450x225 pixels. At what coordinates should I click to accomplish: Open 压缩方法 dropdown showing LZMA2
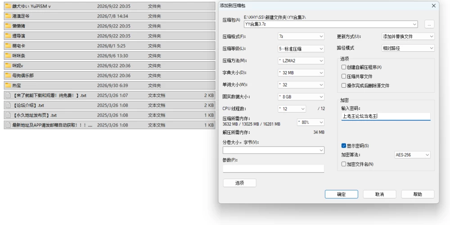point(301,61)
